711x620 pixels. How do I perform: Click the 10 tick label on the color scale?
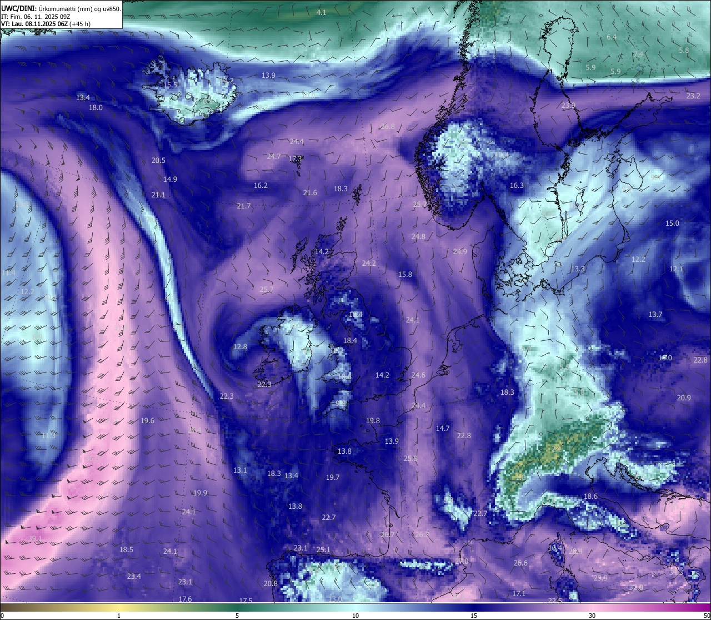355,616
